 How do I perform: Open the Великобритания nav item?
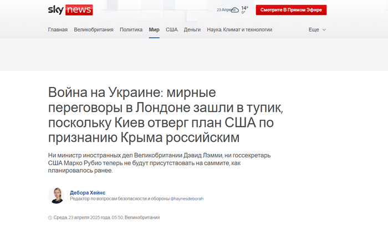pyautogui.click(x=94, y=29)
